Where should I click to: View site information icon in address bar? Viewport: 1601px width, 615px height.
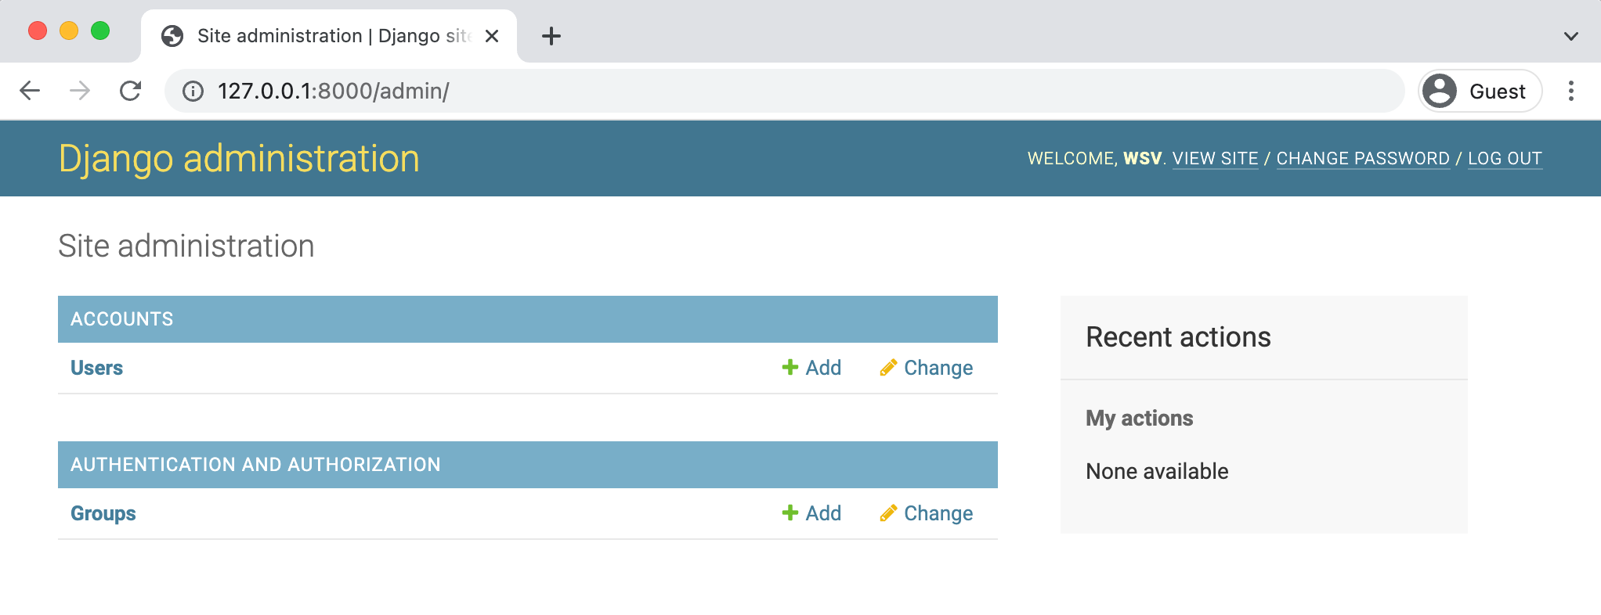coord(193,92)
